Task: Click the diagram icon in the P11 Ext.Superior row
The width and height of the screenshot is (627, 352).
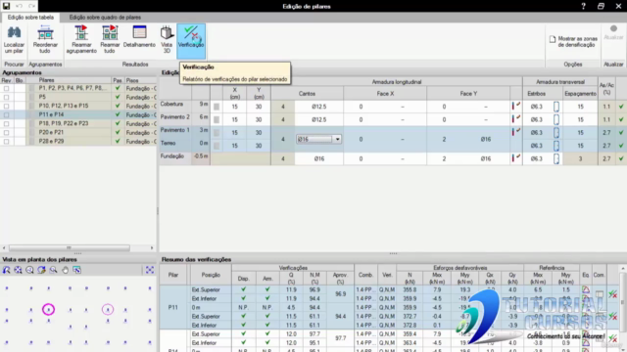Action: pyautogui.click(x=586, y=289)
